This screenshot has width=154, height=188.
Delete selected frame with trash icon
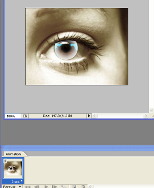(83, 186)
